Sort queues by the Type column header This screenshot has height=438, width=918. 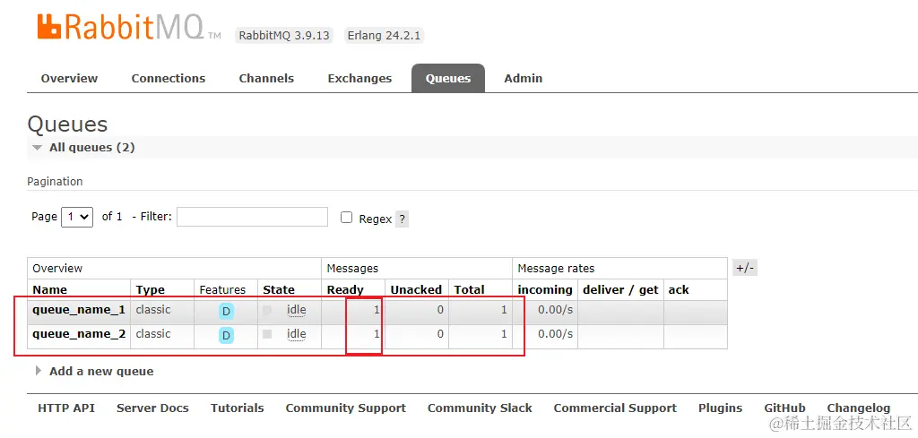(150, 290)
